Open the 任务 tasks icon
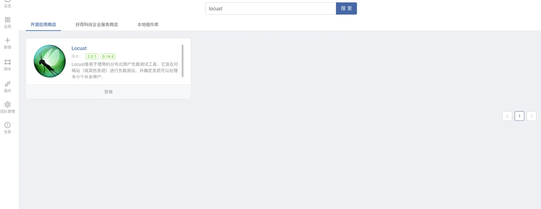 tap(7, 125)
